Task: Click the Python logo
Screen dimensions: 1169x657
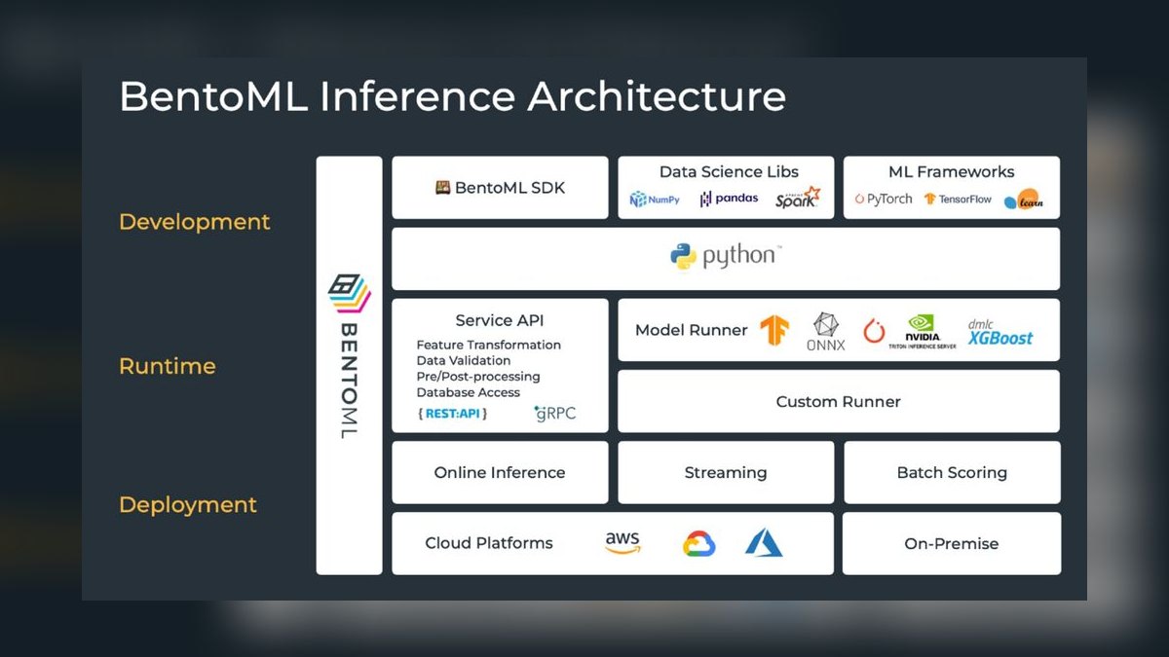Action: click(726, 257)
